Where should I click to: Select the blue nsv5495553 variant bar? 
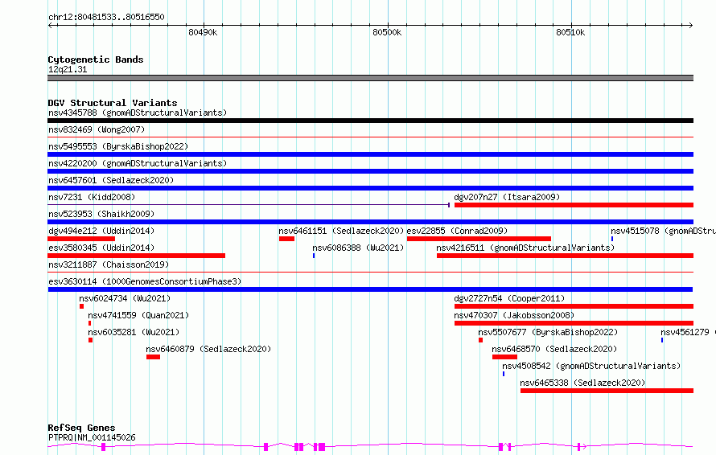(370, 154)
